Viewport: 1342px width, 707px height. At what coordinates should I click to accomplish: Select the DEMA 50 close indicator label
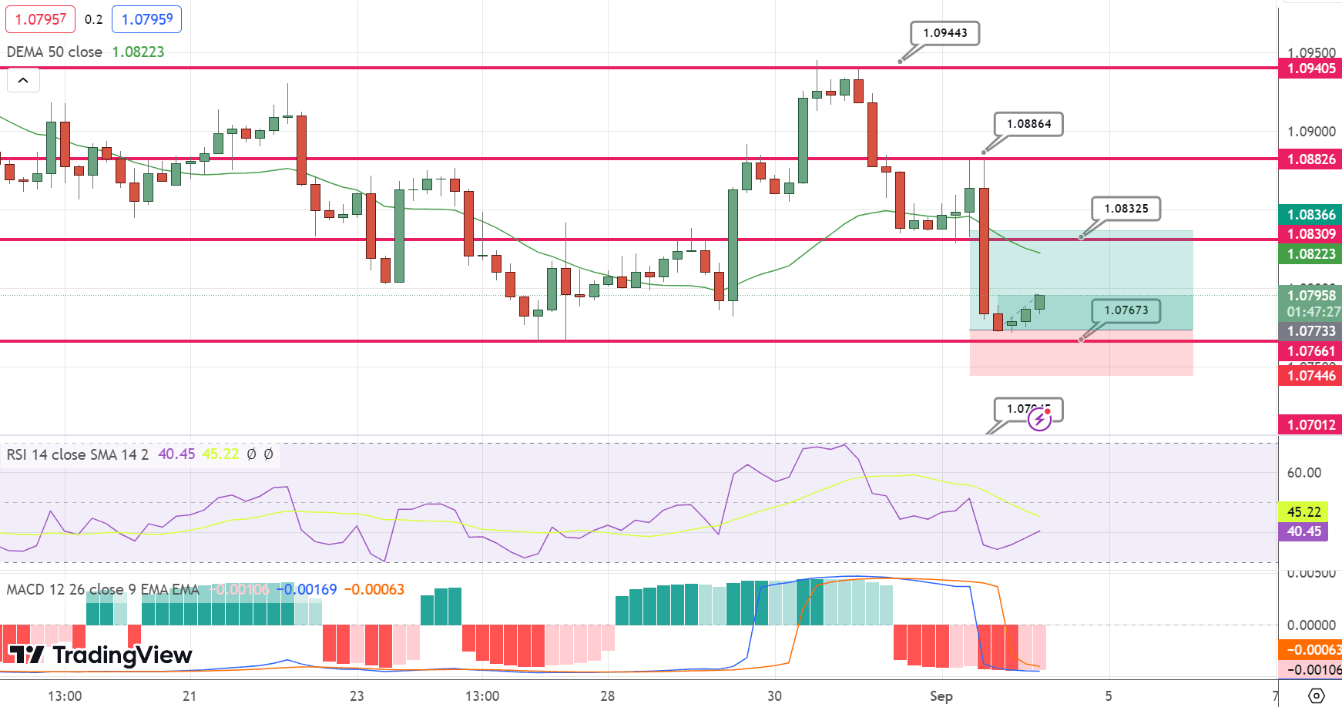point(55,52)
